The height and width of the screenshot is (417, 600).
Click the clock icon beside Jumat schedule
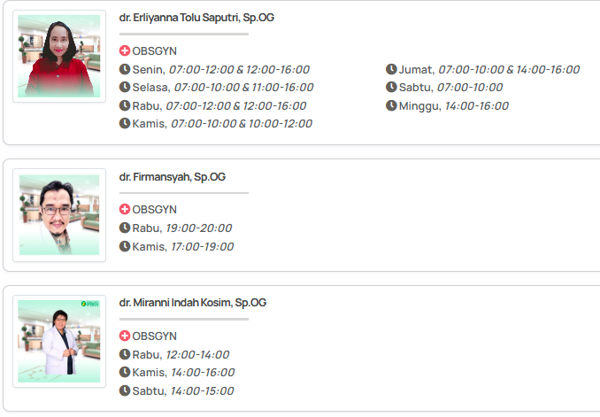[x=391, y=69]
